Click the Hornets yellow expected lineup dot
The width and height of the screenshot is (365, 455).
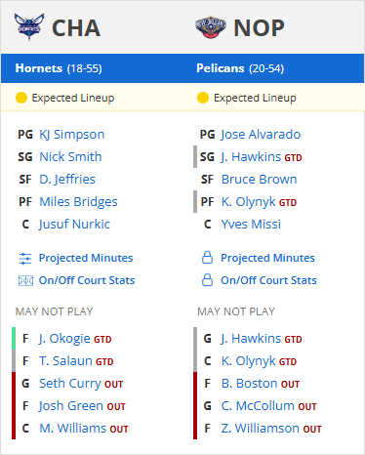pyautogui.click(x=21, y=98)
